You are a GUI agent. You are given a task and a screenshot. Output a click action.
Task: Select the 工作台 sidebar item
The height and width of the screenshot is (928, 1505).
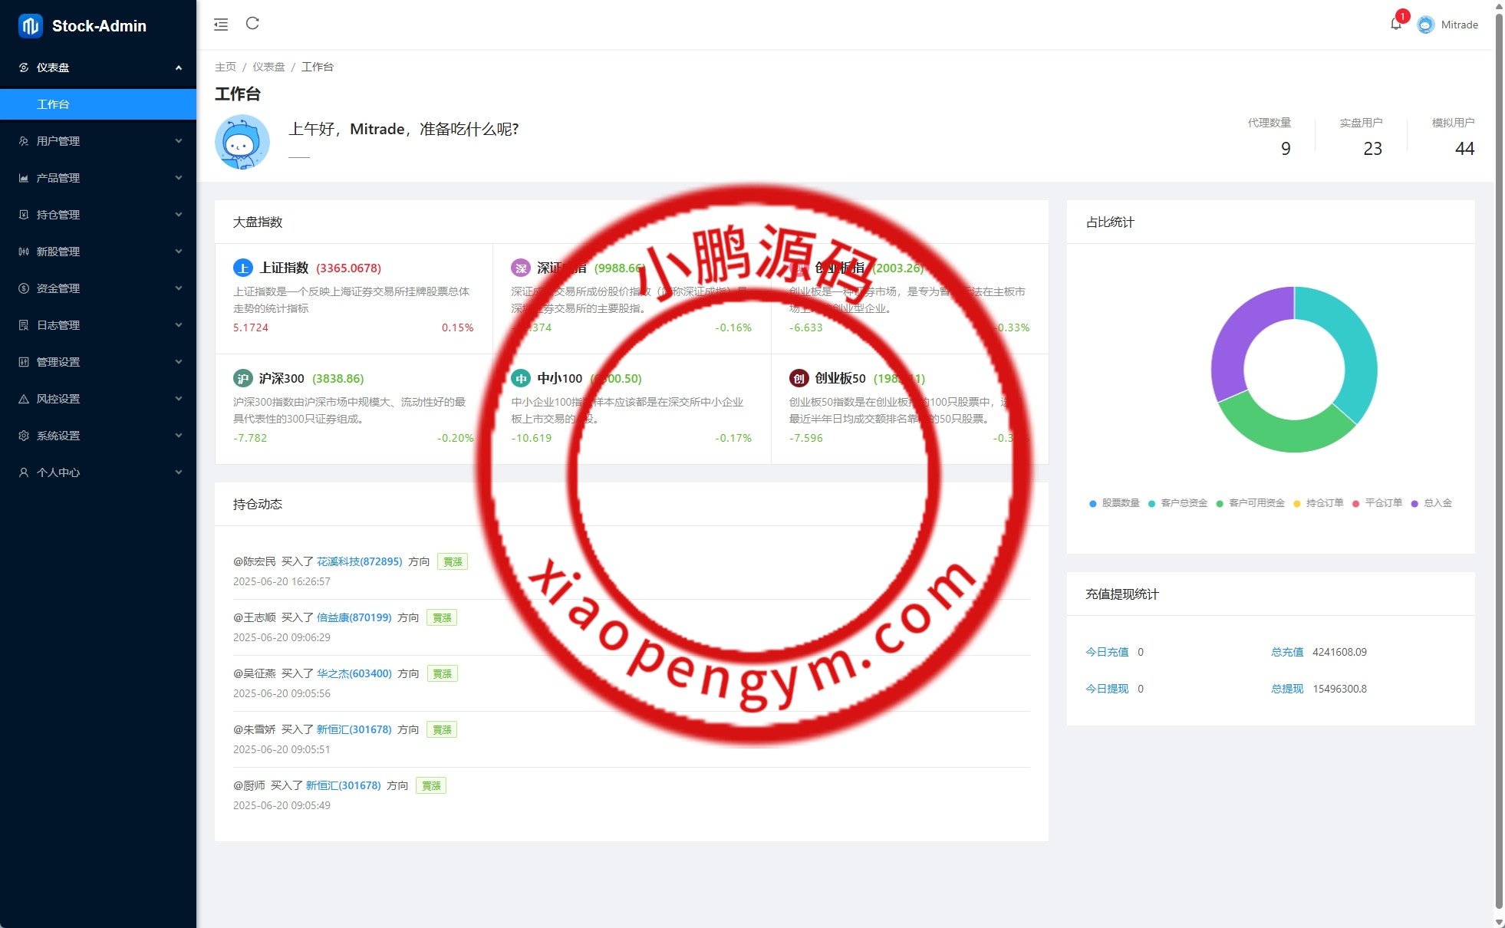(53, 104)
